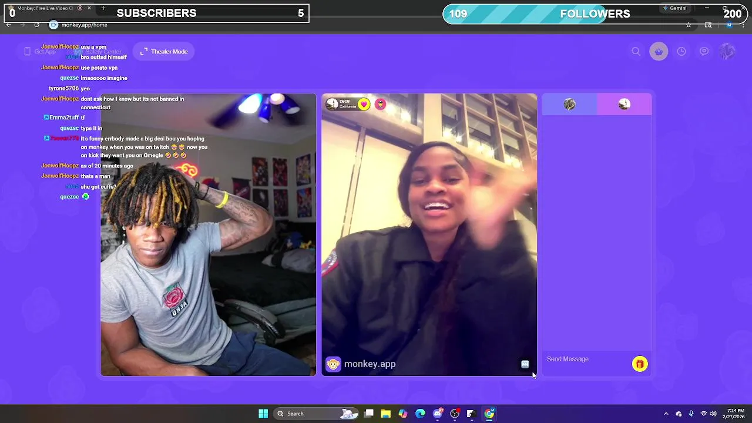Screen dimensions: 752x423
Task: Open the chat messages icon
Action: [704, 52]
